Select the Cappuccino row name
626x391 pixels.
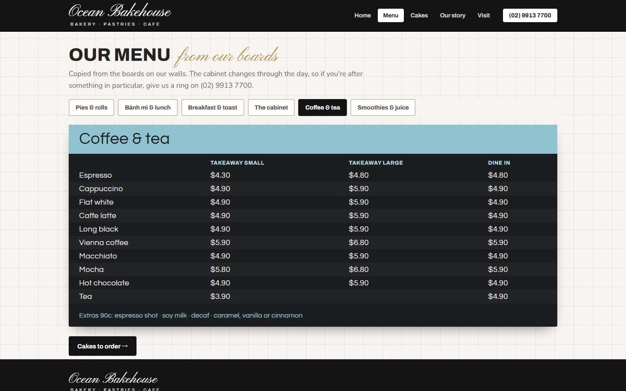[101, 189]
